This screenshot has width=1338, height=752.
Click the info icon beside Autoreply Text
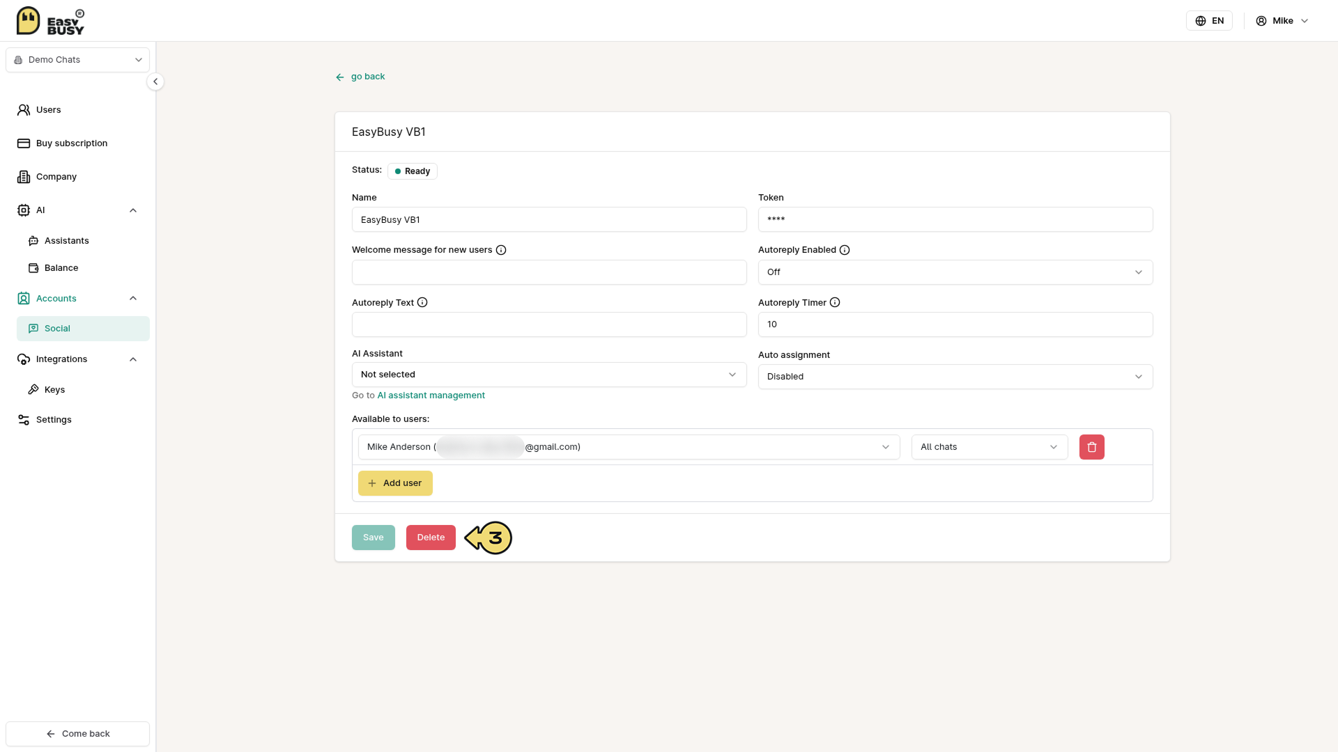coord(422,302)
